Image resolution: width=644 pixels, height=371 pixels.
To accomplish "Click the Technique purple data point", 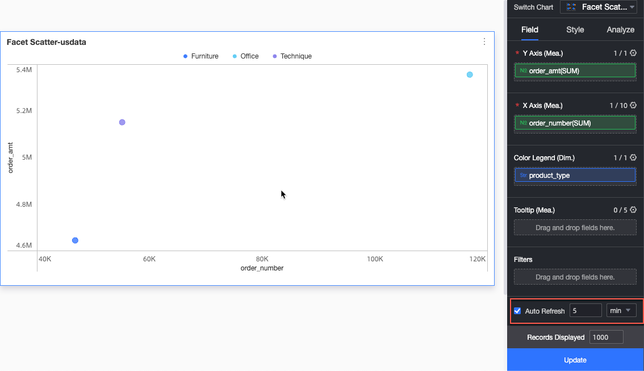I will click(x=122, y=122).
